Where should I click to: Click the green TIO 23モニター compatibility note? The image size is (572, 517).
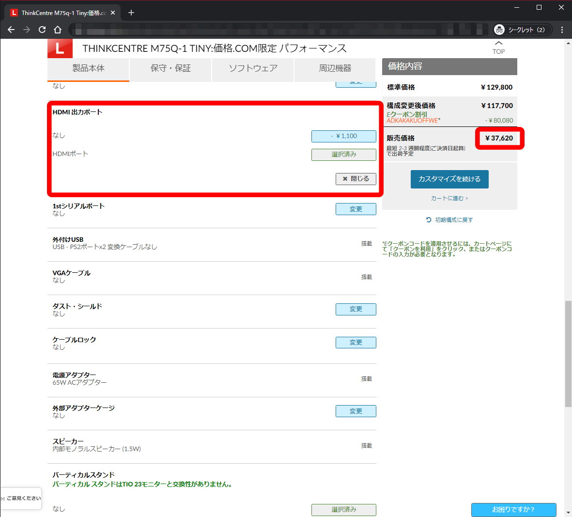(x=142, y=484)
